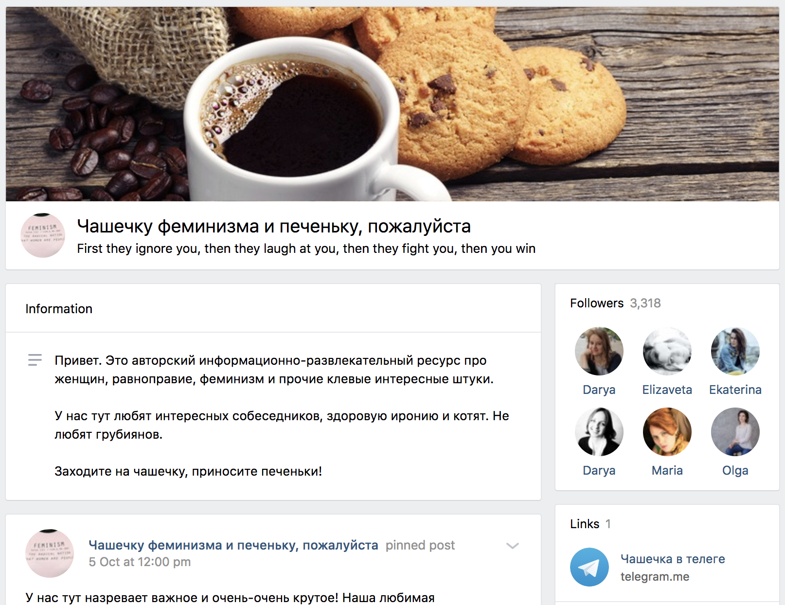This screenshot has height=605, width=785.
Task: Open Maria's follower avatar
Action: coord(667,432)
